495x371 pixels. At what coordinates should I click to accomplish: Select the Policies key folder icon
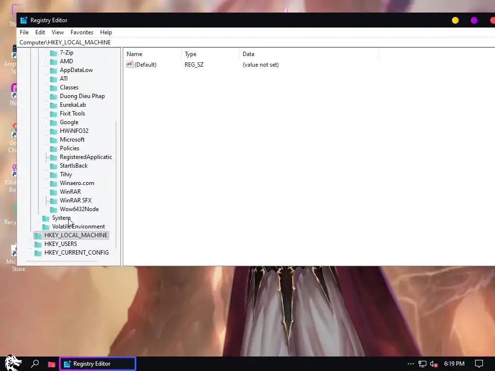[x=54, y=148]
